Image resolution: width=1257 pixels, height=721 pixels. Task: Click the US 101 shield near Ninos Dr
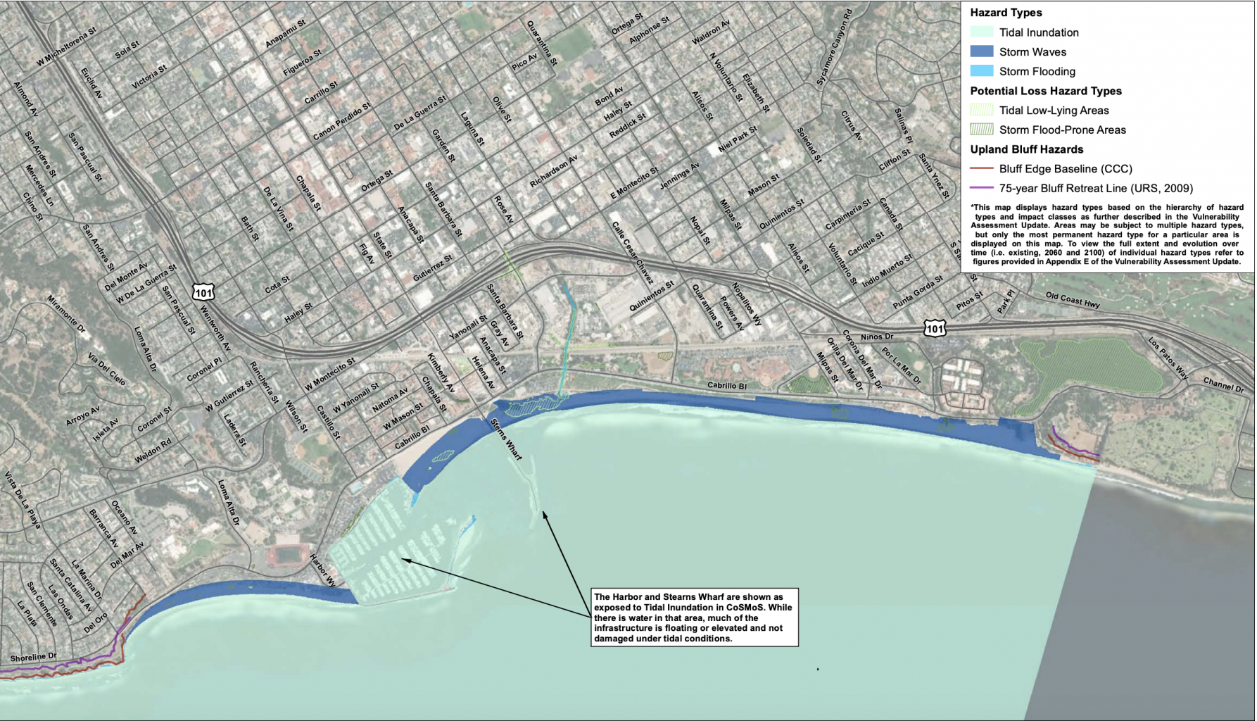coord(935,329)
